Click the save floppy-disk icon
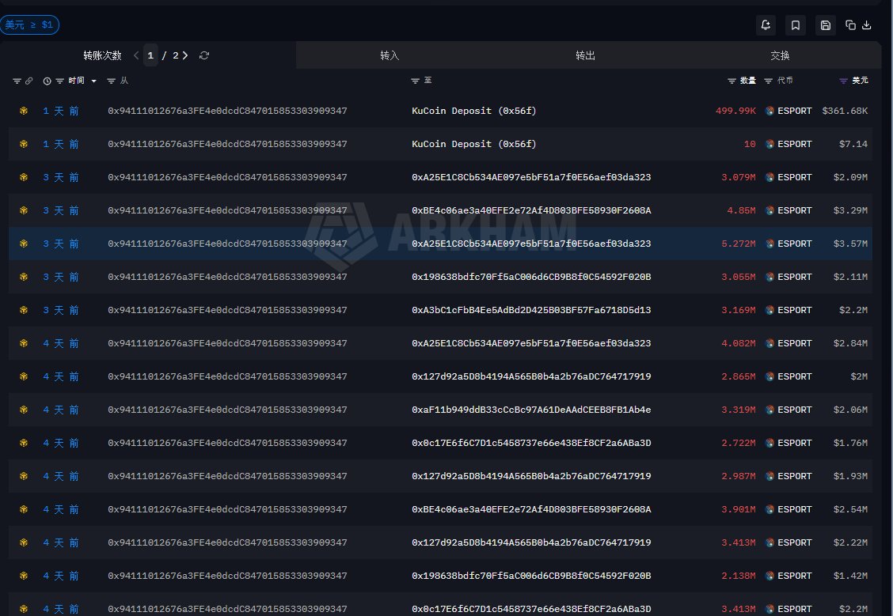This screenshot has height=616, width=893. (825, 25)
